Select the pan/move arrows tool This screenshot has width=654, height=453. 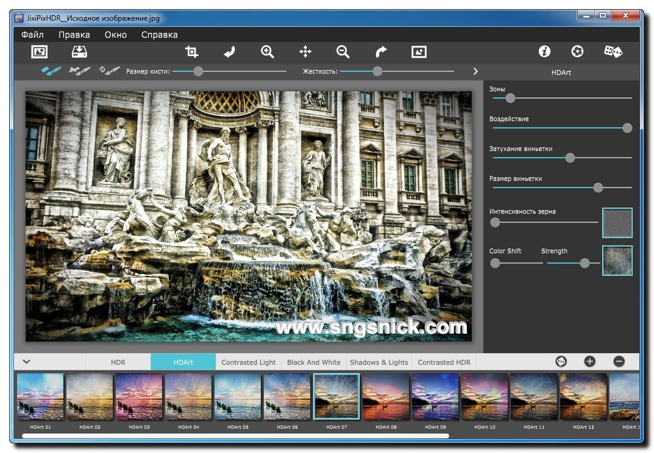tap(305, 52)
